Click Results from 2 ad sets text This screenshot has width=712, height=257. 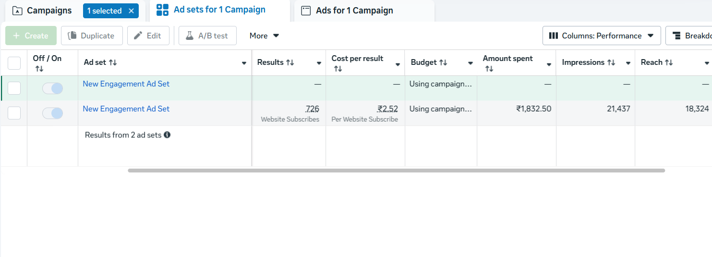tap(123, 135)
